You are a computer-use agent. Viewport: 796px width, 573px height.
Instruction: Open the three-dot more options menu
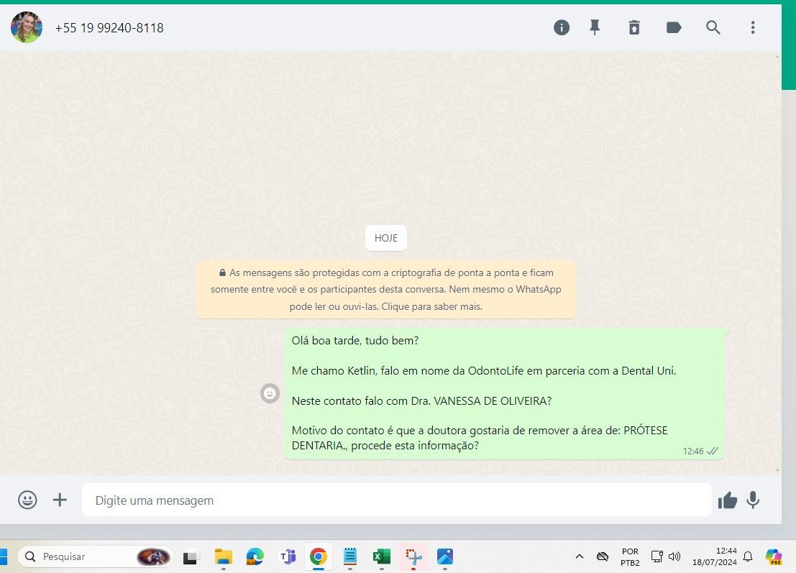click(753, 27)
